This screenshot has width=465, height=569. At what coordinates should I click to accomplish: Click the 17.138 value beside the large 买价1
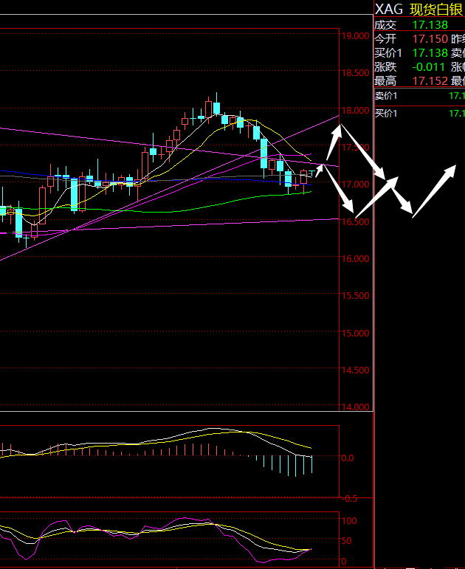[430, 53]
